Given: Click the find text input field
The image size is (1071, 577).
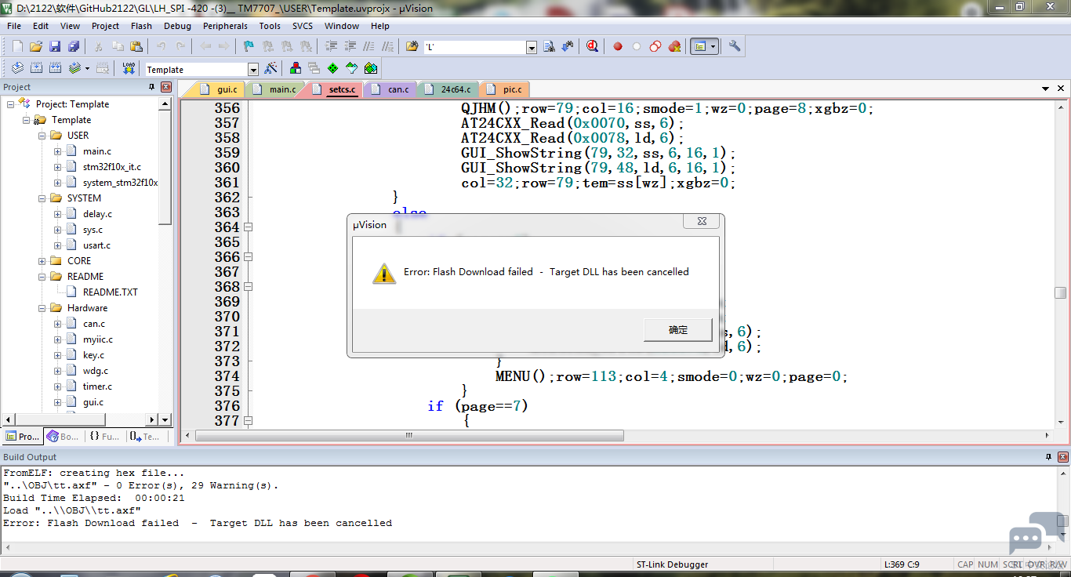Looking at the screenshot, I should pyautogui.click(x=474, y=47).
